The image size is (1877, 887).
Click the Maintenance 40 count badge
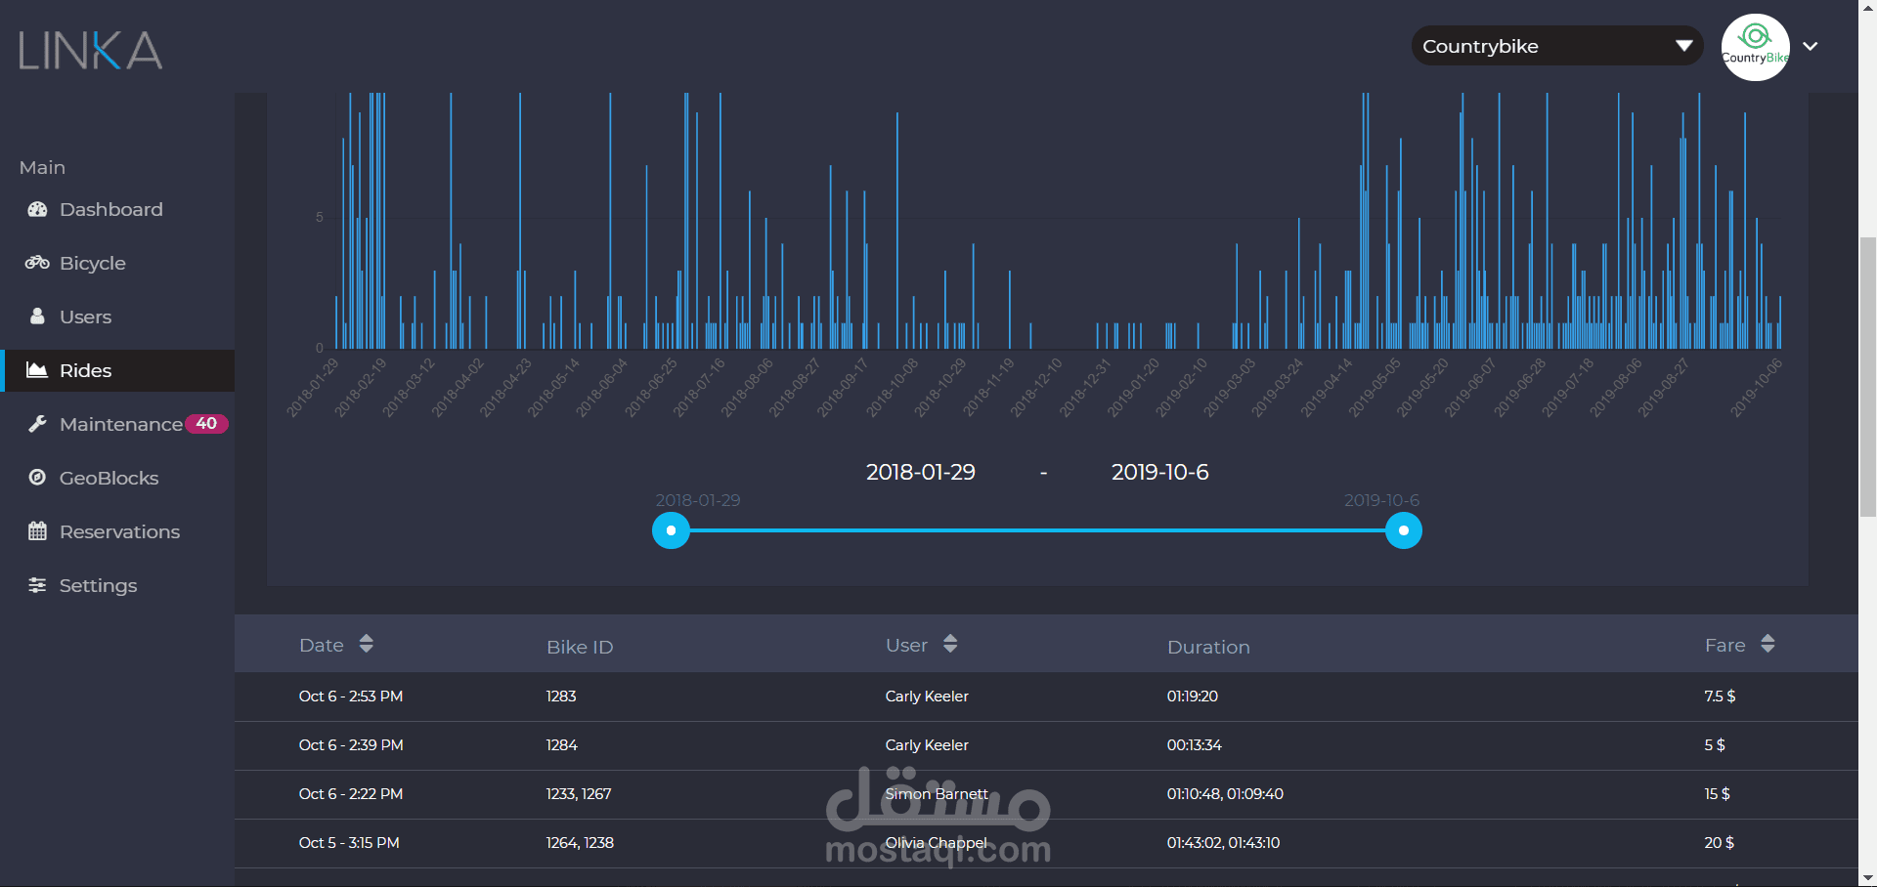click(206, 424)
